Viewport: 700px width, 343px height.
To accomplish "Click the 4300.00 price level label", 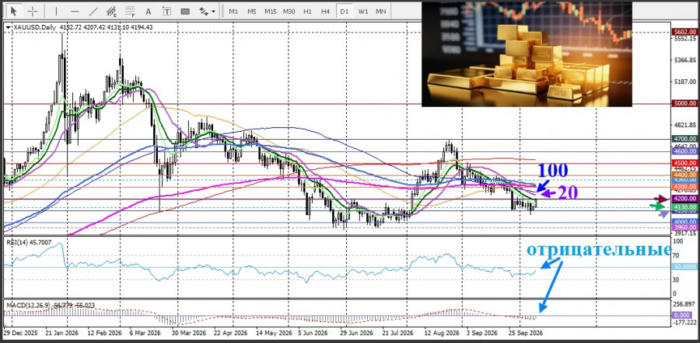I will coord(684,186).
